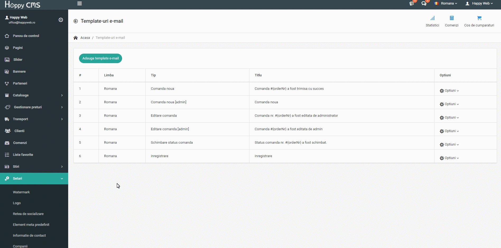Open the Romana language dropdown
The image size is (501, 248).
(x=446, y=3)
